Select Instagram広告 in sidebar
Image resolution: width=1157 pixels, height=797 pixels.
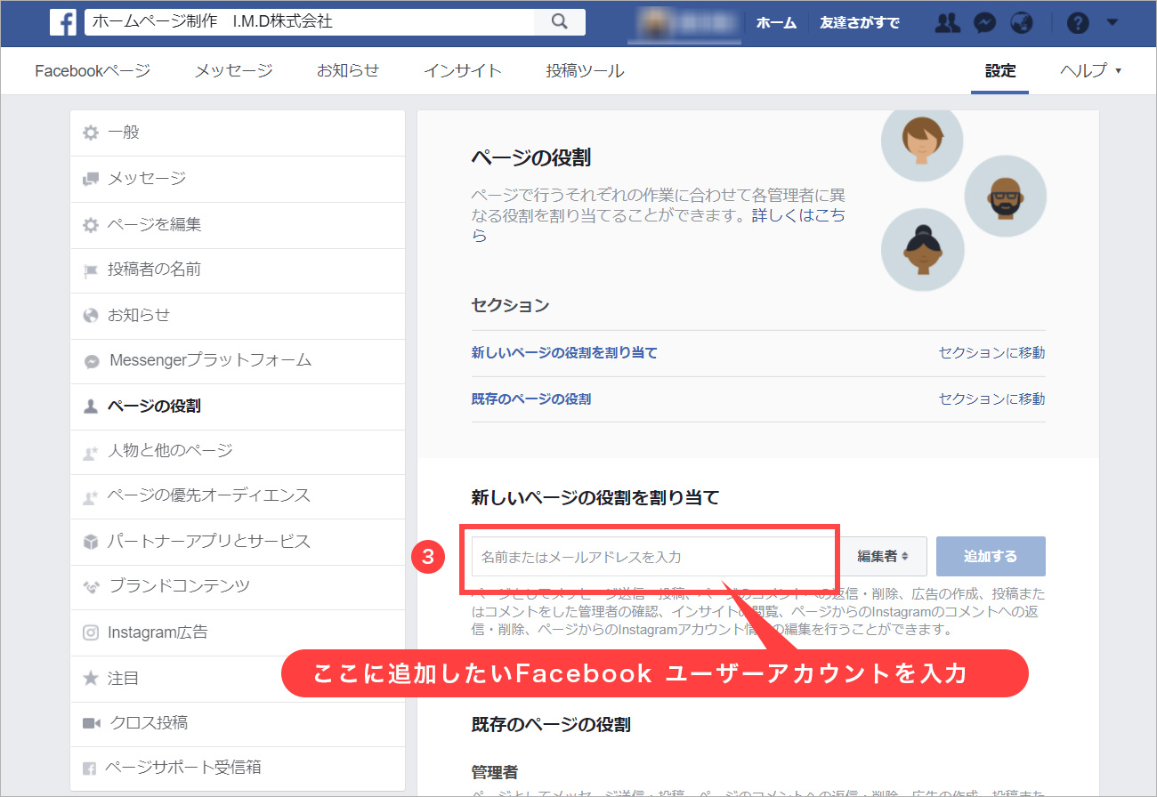[x=238, y=633]
